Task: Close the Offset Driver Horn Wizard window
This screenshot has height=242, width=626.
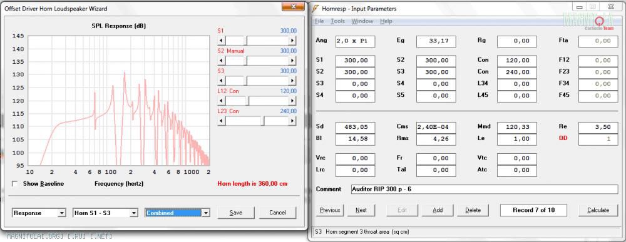Action: (x=294, y=7)
